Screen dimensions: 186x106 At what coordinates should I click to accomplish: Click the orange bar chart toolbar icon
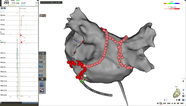[41, 62]
